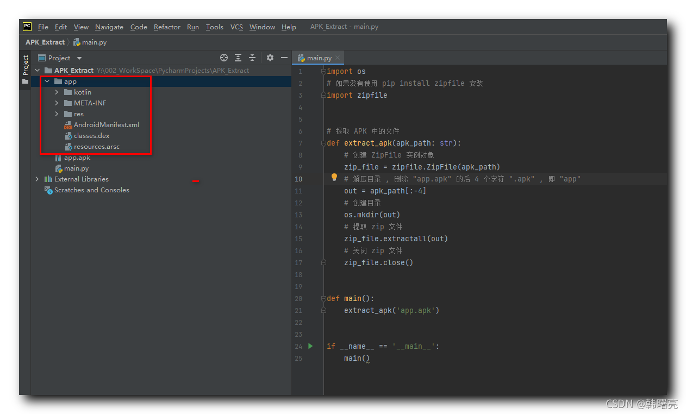Screen dimensions: 686x414
Task: Click the kotlin folder icon
Action: (x=68, y=92)
